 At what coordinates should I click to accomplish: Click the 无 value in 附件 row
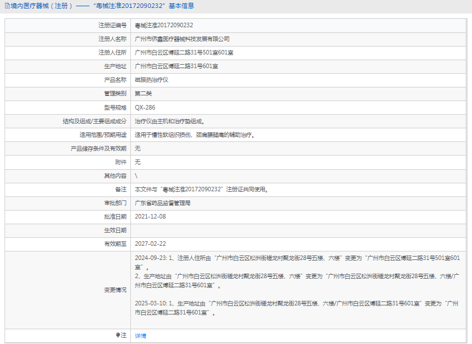138,162
